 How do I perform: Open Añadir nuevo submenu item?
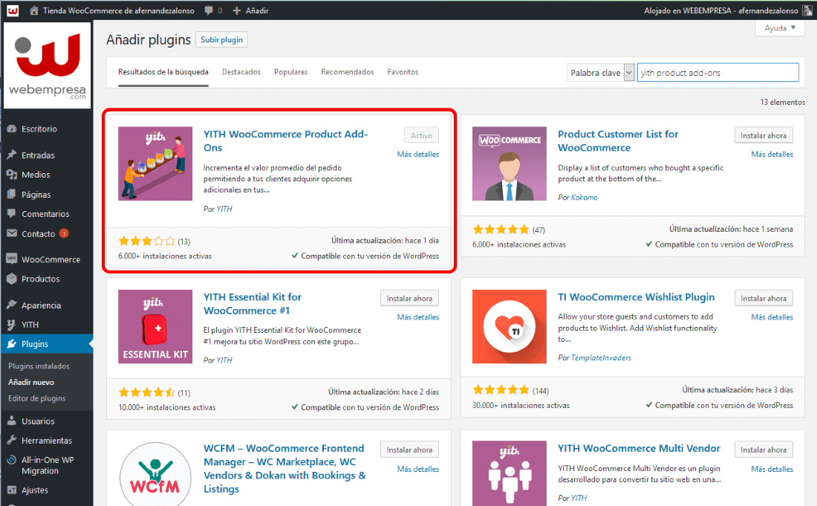tap(31, 382)
